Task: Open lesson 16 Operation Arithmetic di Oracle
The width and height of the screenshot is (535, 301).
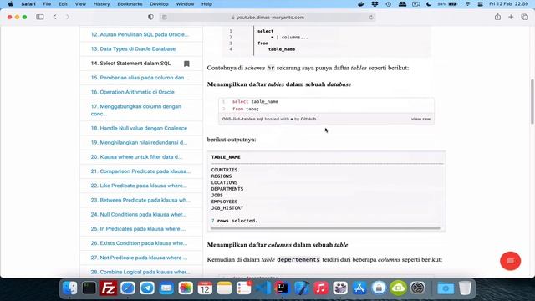Action: tap(133, 92)
